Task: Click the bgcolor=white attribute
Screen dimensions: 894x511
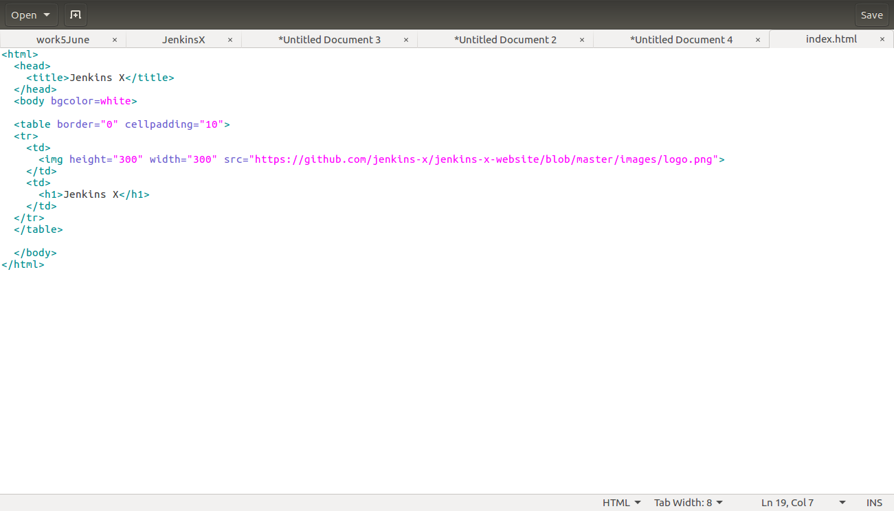Action: [91, 101]
